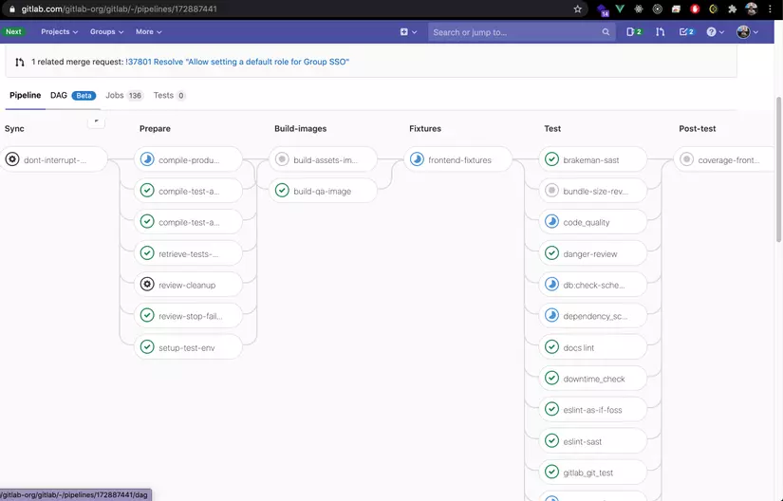Viewport: 783px width, 501px height.
Task: Open the brakeman-sast passed status icon
Action: click(551, 159)
